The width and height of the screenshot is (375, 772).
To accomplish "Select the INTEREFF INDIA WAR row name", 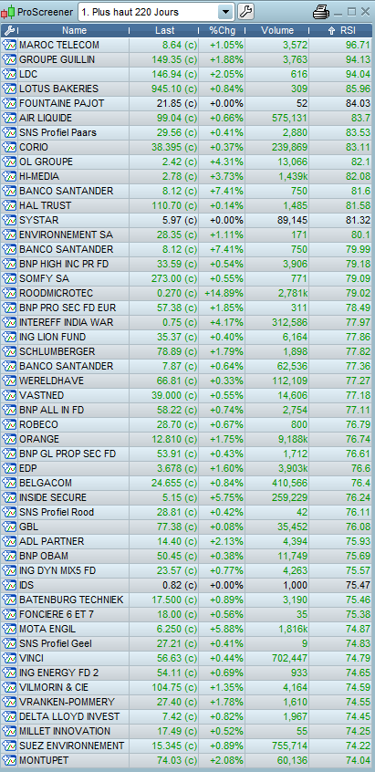I will (66, 322).
